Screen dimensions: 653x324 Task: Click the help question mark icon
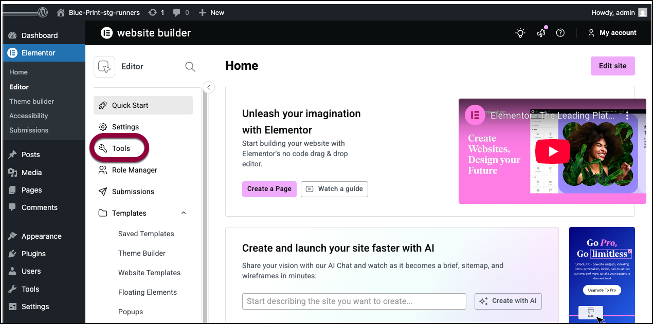click(x=560, y=33)
